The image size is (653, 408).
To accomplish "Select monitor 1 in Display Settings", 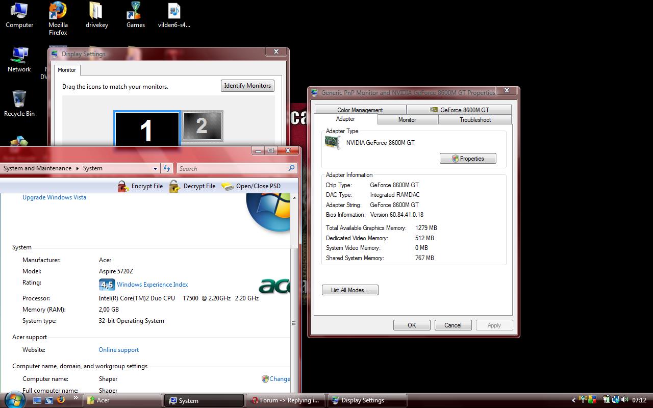I will [x=147, y=129].
